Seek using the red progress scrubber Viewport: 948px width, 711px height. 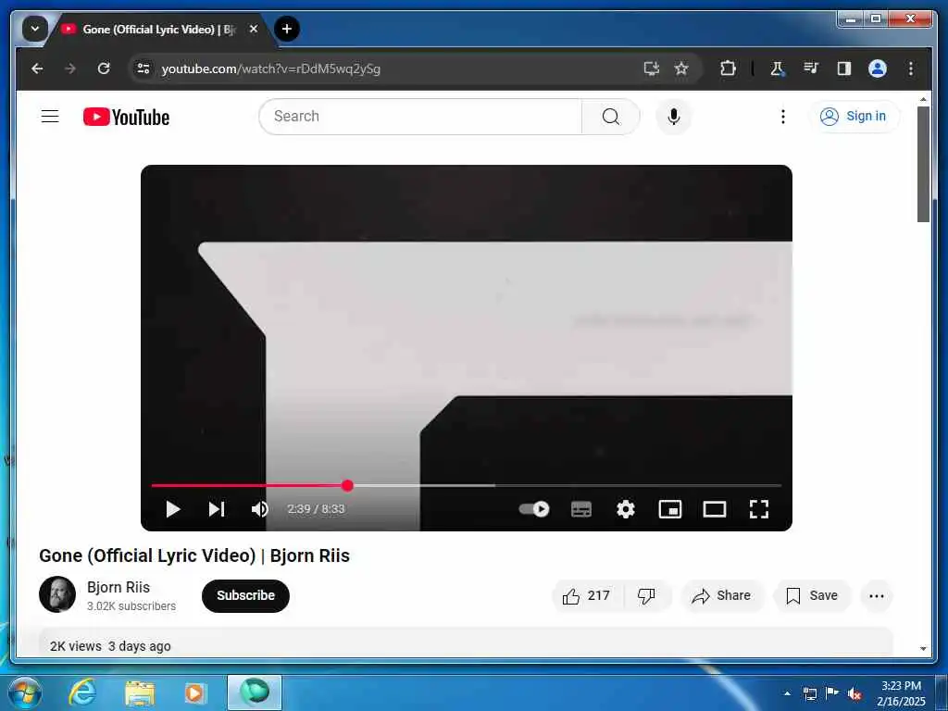tap(347, 485)
